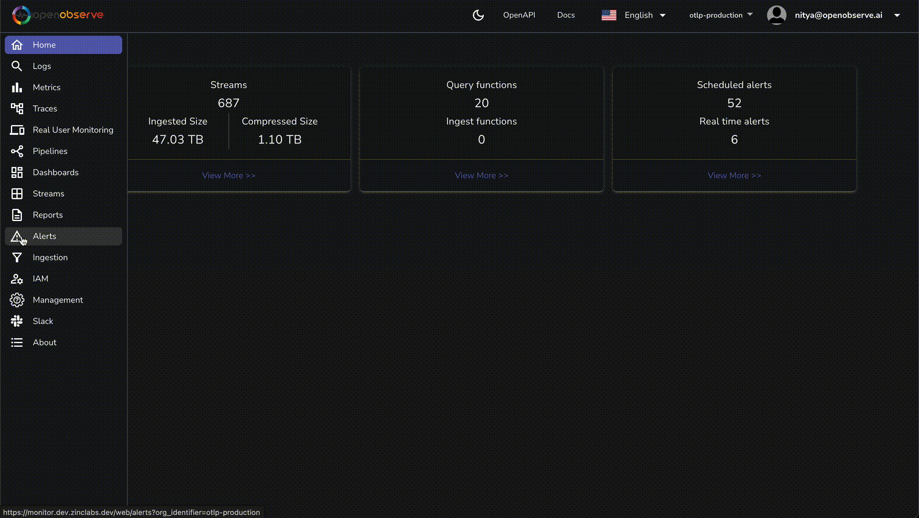
Task: Open the otlp-production organization selector
Action: 720,15
